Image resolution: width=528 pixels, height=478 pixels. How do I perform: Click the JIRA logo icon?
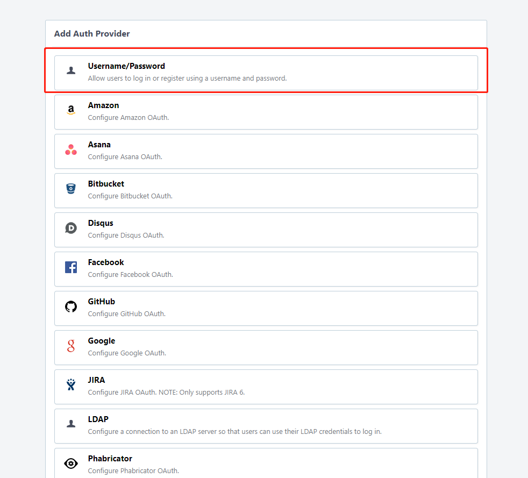(71, 385)
